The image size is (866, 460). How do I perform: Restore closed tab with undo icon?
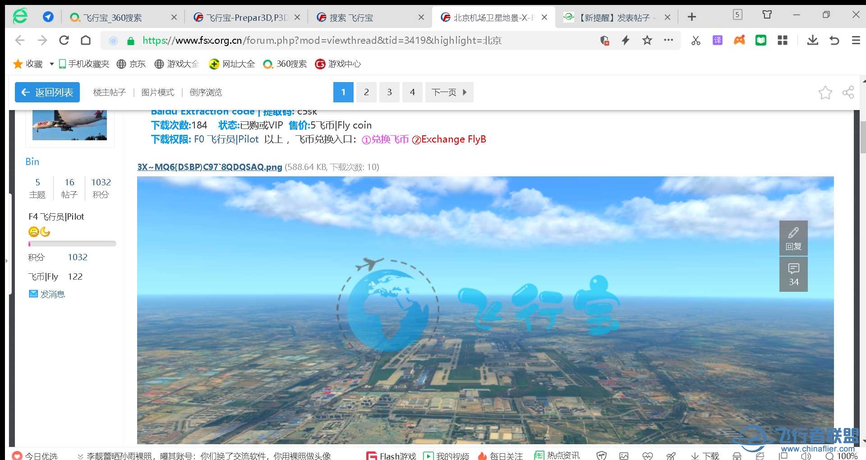click(834, 41)
